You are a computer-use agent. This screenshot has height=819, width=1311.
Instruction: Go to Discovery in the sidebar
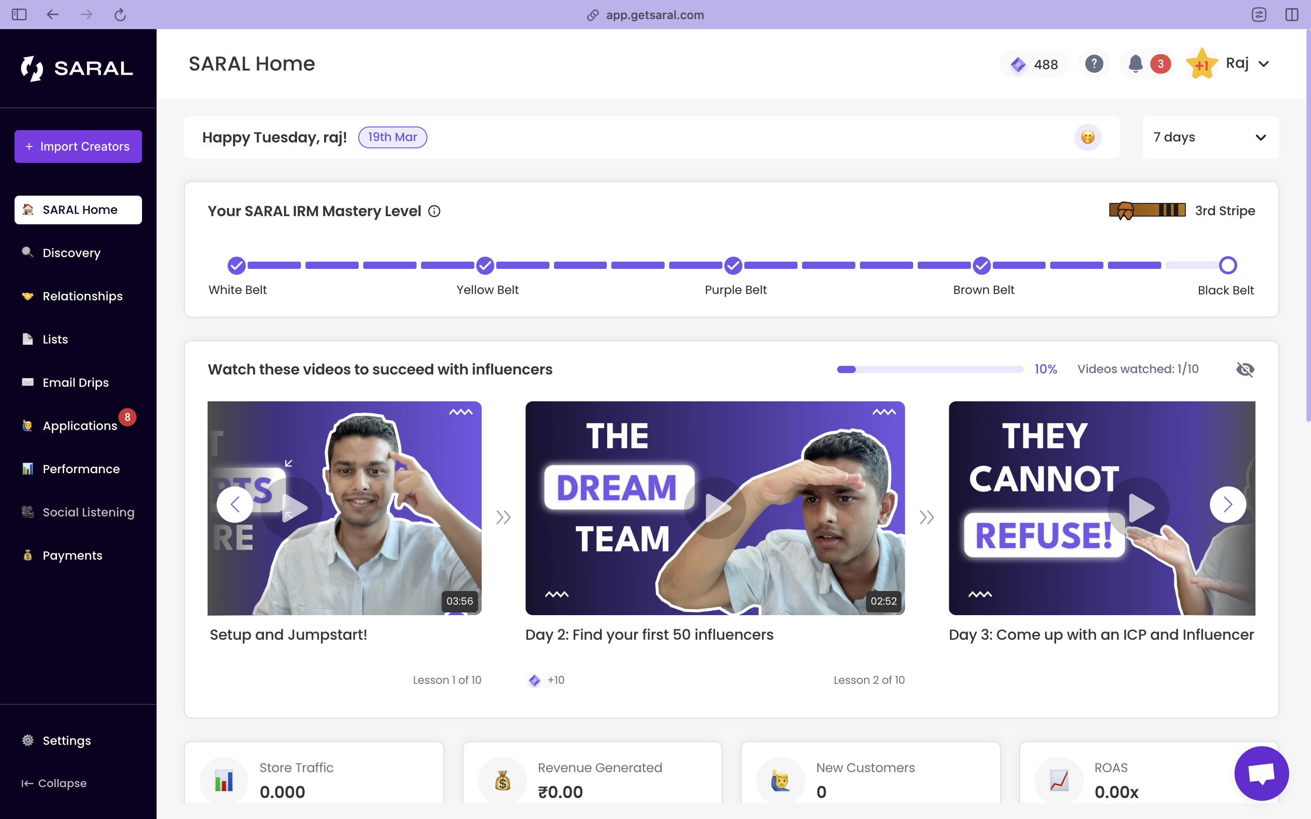coord(71,253)
